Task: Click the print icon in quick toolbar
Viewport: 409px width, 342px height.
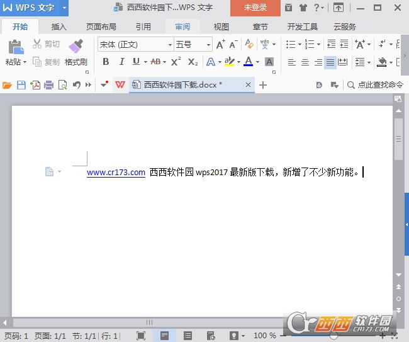Action: click(x=49, y=85)
